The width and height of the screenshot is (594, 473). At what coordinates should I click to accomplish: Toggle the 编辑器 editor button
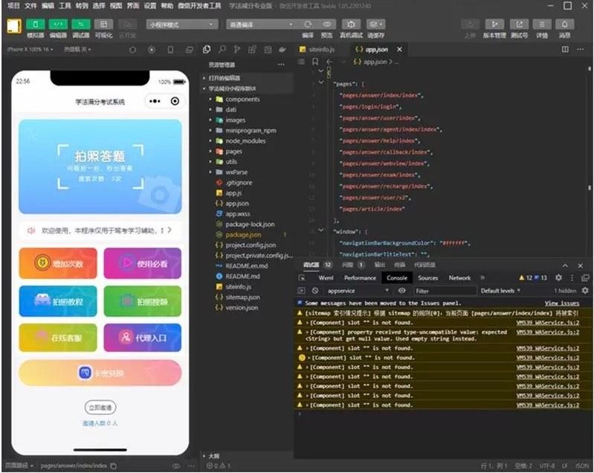coord(58,25)
